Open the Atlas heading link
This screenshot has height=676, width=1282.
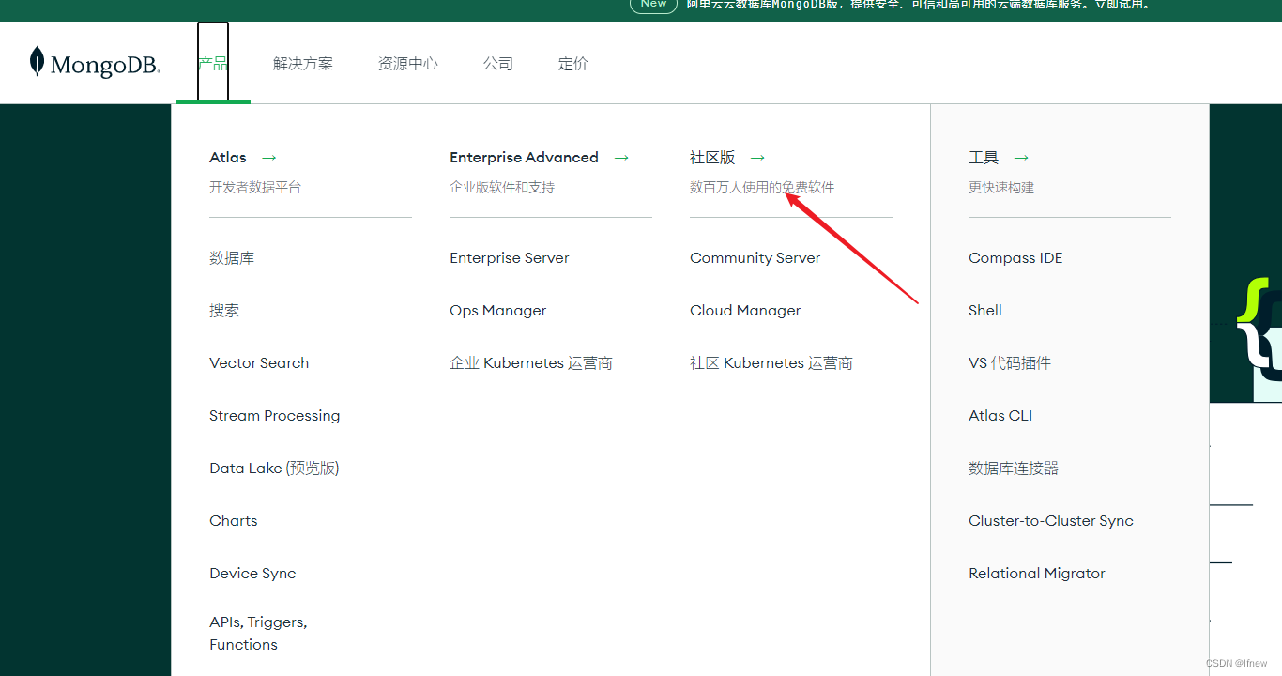coord(228,158)
